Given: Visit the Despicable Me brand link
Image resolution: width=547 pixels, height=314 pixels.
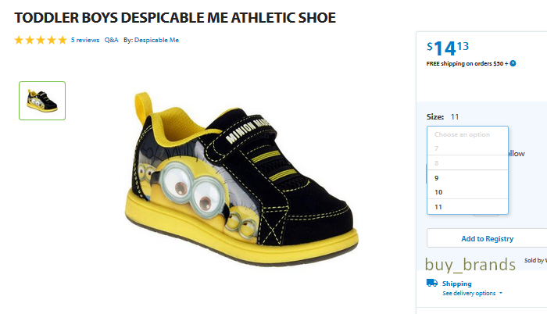Looking at the screenshot, I should 156,40.
